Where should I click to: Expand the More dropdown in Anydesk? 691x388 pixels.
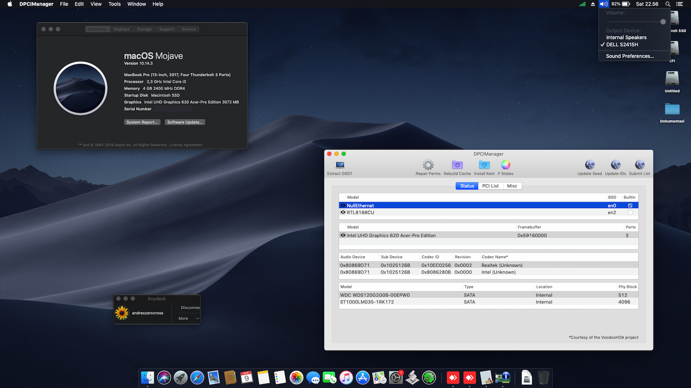coord(189,318)
